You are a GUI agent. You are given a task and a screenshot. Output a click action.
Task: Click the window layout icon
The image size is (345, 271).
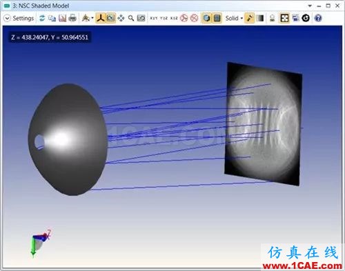point(296,18)
